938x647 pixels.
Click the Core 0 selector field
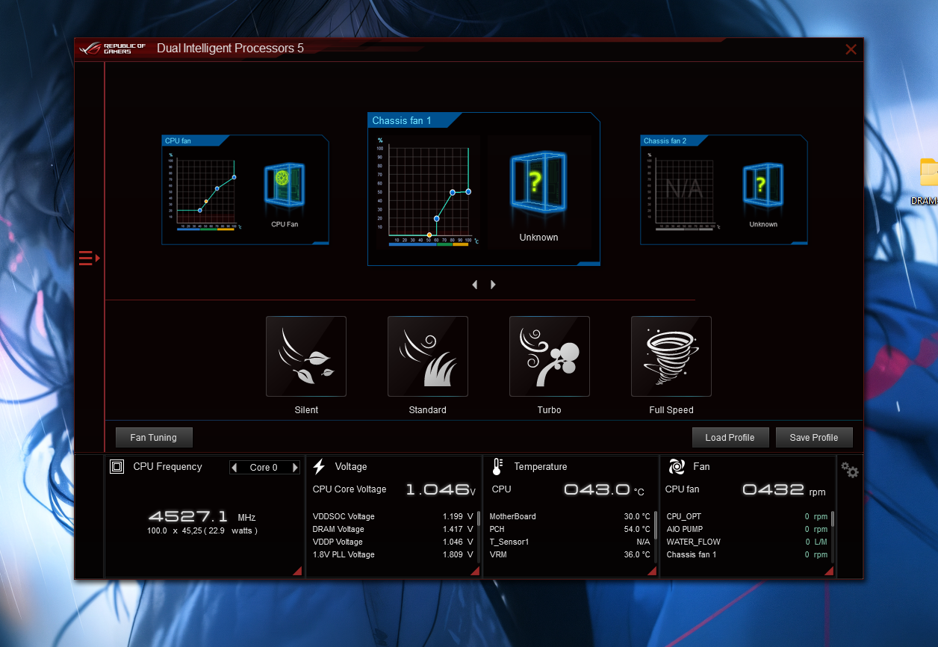coord(264,468)
